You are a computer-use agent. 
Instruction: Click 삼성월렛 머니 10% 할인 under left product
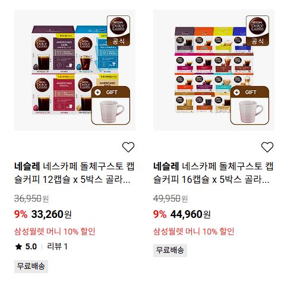[x=55, y=232]
